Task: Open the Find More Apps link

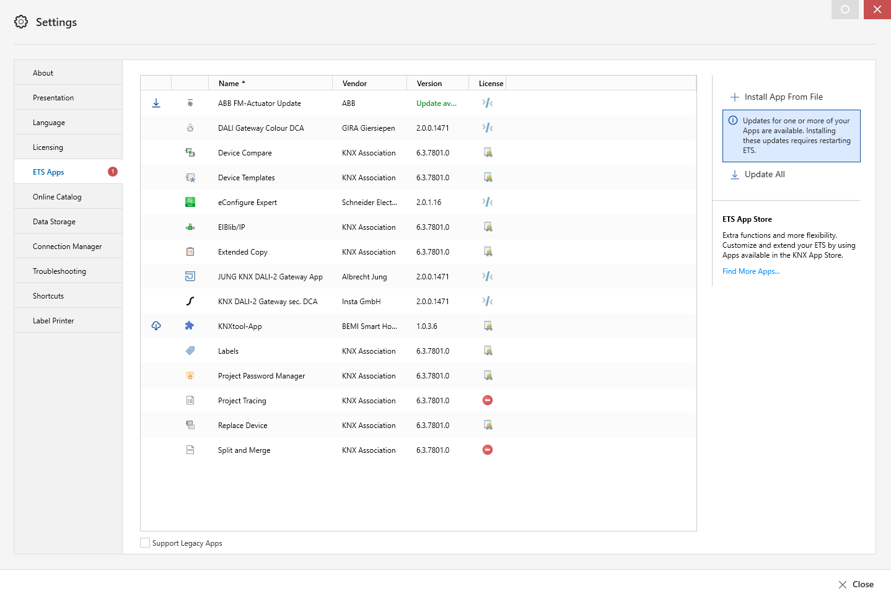Action: pyautogui.click(x=750, y=271)
